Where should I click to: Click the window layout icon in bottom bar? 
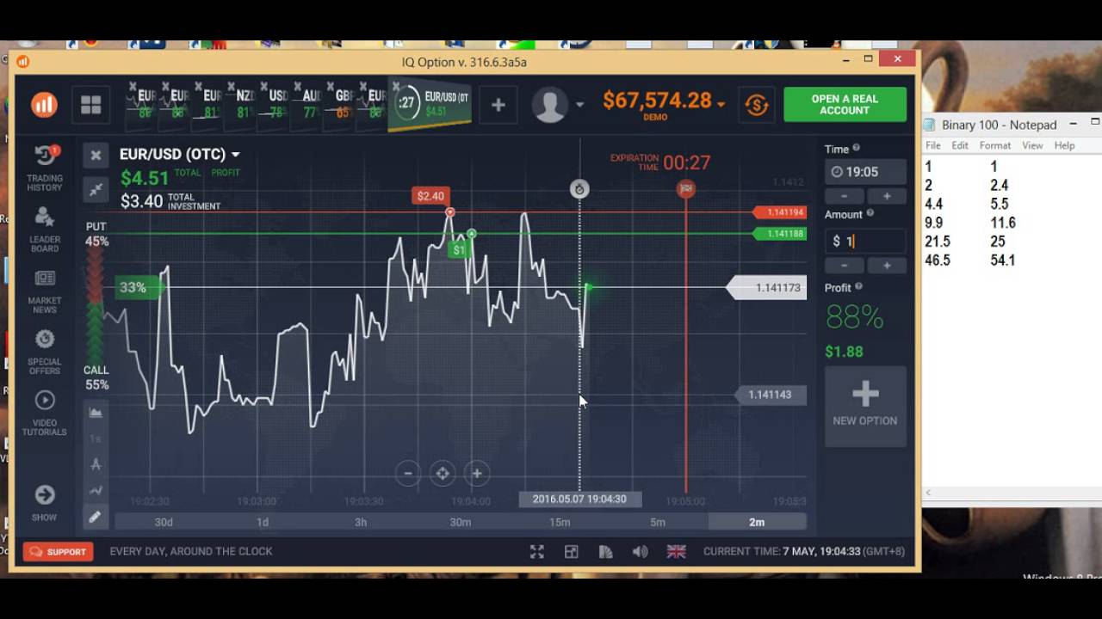[x=571, y=552]
